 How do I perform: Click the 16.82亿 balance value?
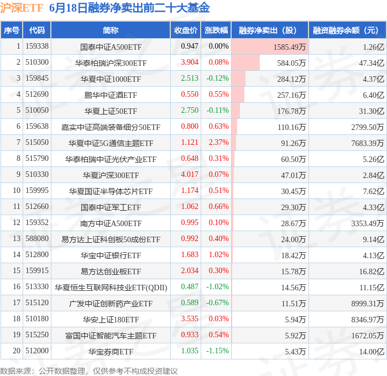coord(372,271)
